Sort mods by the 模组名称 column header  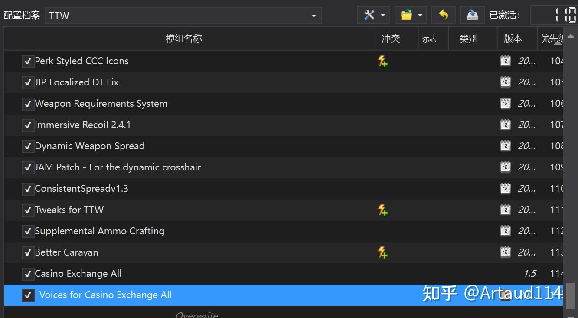click(184, 38)
